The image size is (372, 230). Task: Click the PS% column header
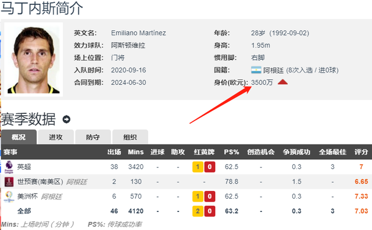pos(231,152)
